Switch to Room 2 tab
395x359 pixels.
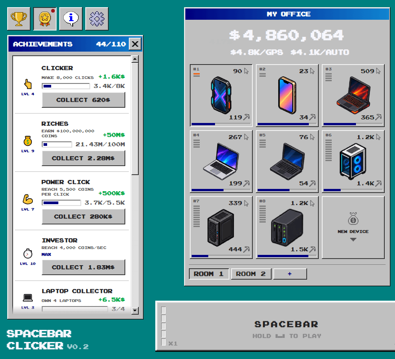(251, 274)
